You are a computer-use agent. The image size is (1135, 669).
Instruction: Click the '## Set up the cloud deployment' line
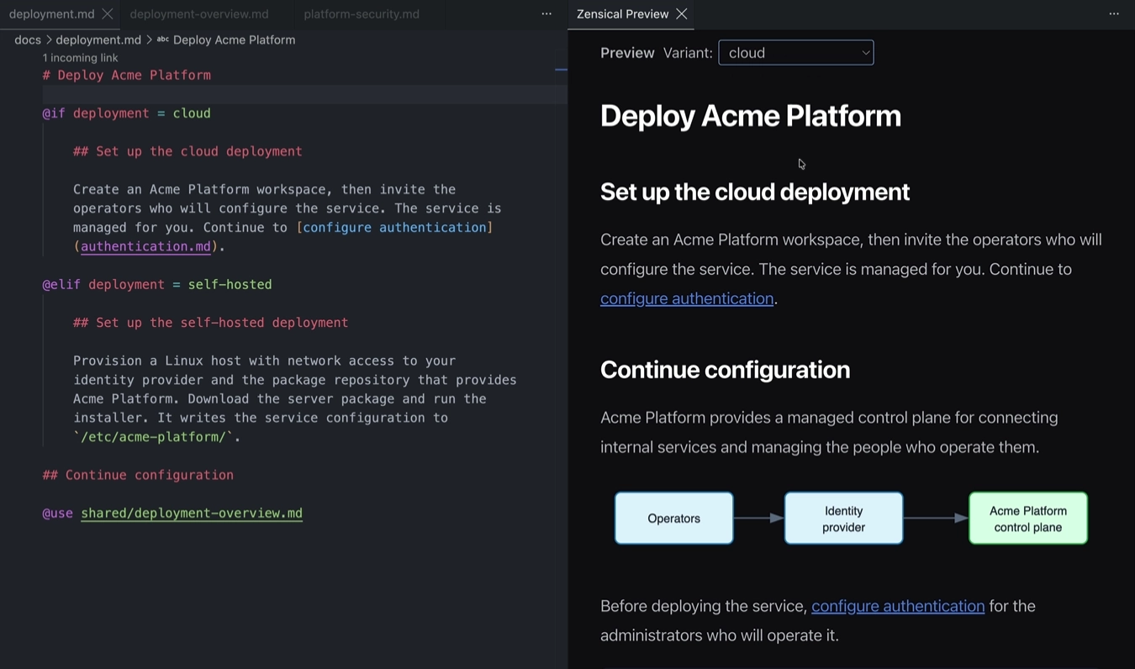pos(187,151)
